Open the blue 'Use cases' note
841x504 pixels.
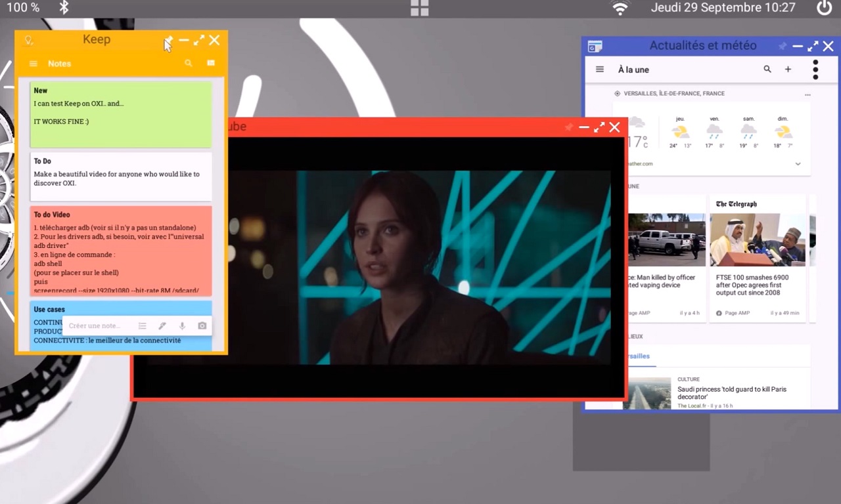tap(121, 325)
